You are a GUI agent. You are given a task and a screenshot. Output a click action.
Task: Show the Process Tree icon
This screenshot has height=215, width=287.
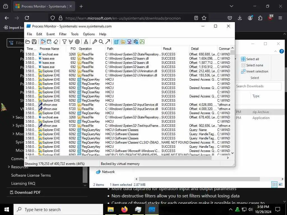tap(86, 42)
